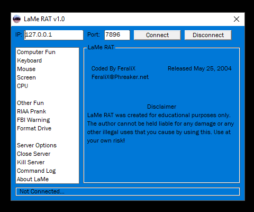Click the Port number field
This screenshot has width=254, height=212.
coord(117,35)
